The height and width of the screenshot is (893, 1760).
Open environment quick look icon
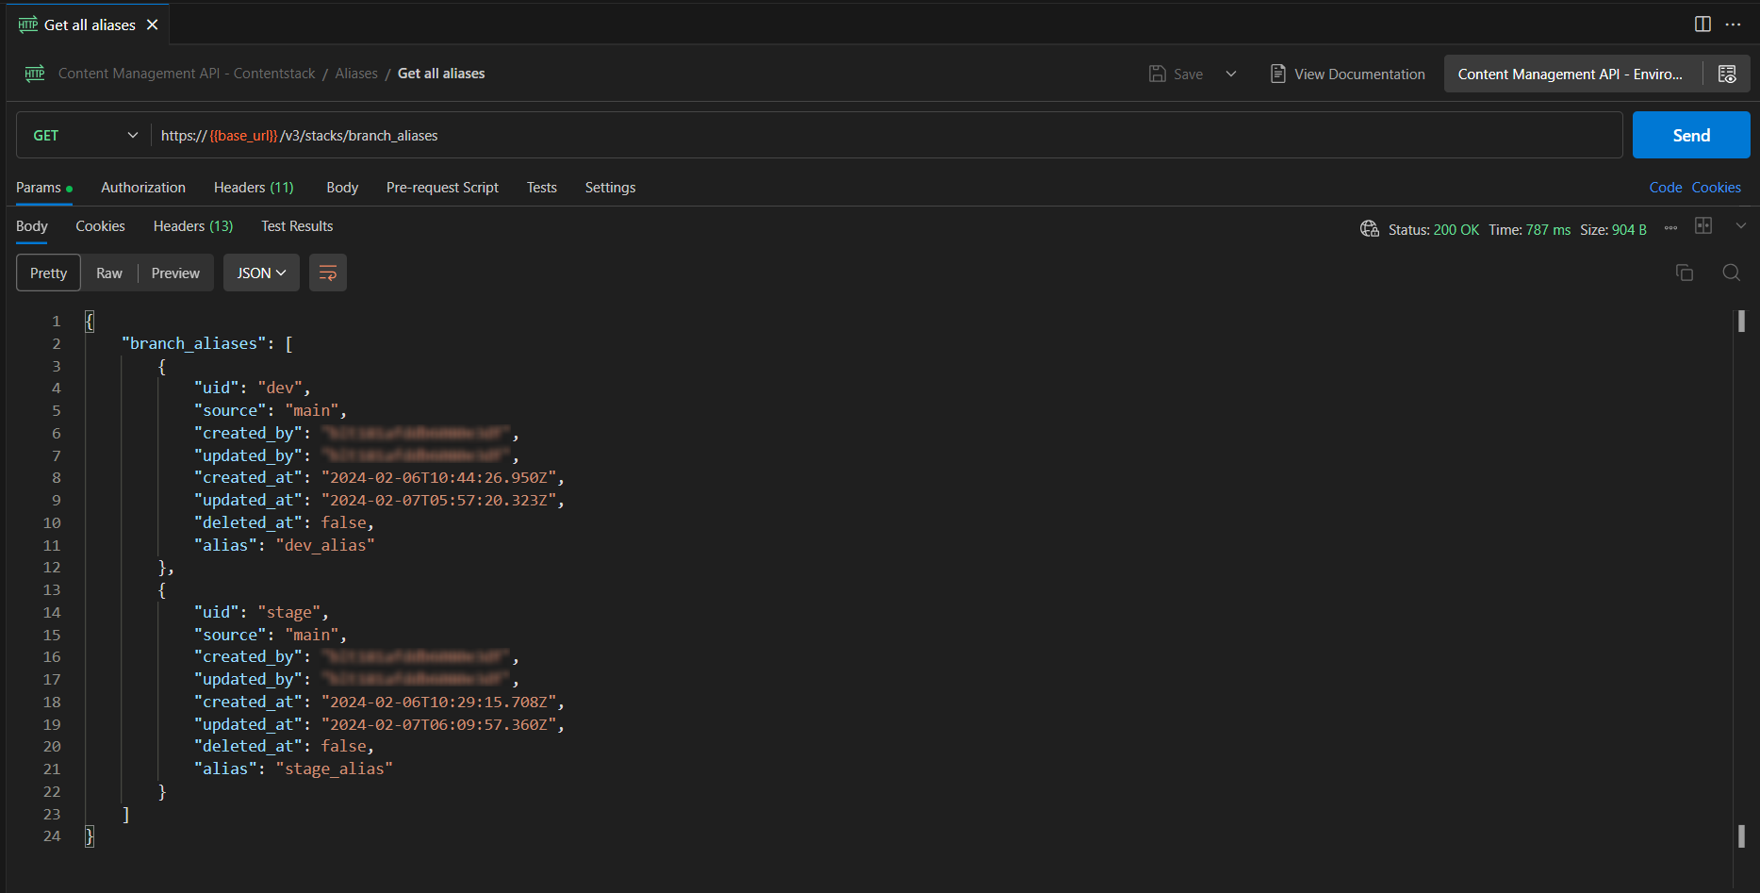coord(1727,74)
